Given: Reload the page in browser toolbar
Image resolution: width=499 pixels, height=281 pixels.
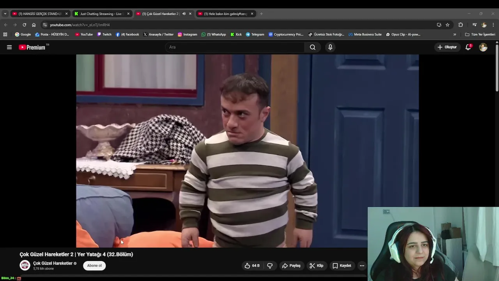Looking at the screenshot, I should pyautogui.click(x=24, y=25).
